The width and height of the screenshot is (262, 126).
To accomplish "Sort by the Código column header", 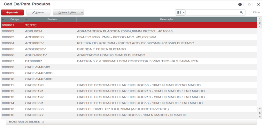I will coord(13,19).
